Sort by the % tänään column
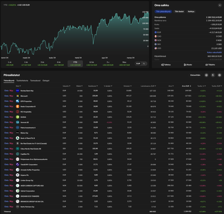This screenshot has width=224, height=214. tap(108, 86)
